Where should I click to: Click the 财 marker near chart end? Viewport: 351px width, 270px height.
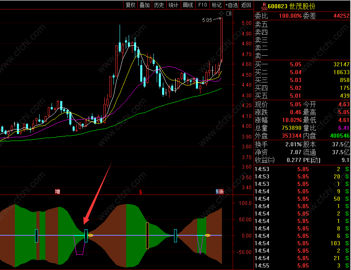[217, 192]
